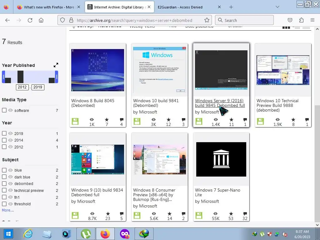The width and height of the screenshot is (320, 240).
Task: Open uTorrent from the taskbar
Action: (86, 234)
